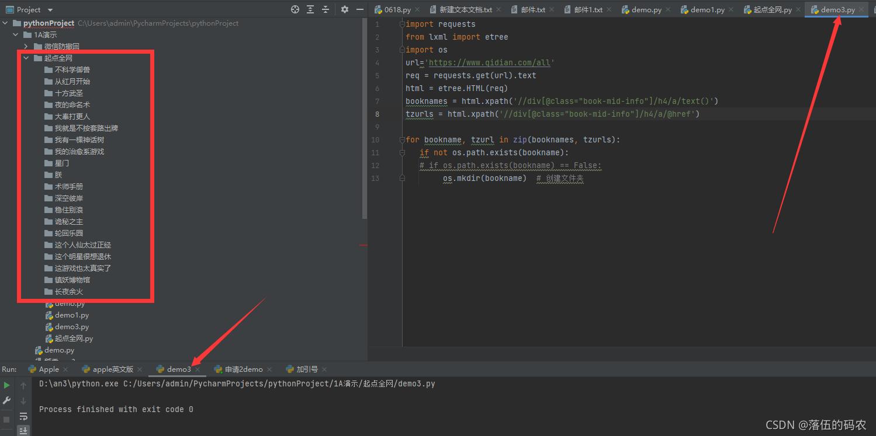Open run configuration settings via wrench icon
876x436 pixels.
pos(6,400)
